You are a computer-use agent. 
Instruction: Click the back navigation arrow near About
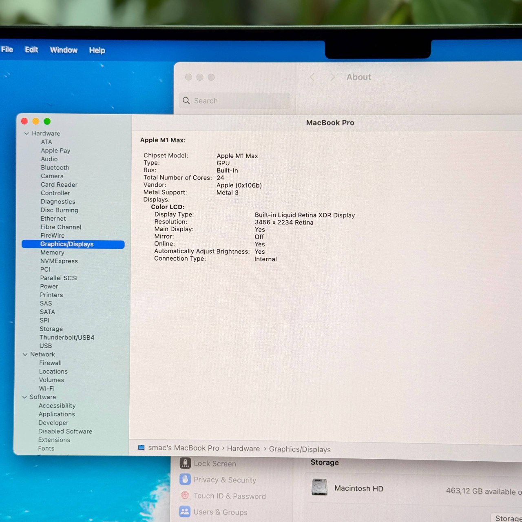tap(312, 77)
